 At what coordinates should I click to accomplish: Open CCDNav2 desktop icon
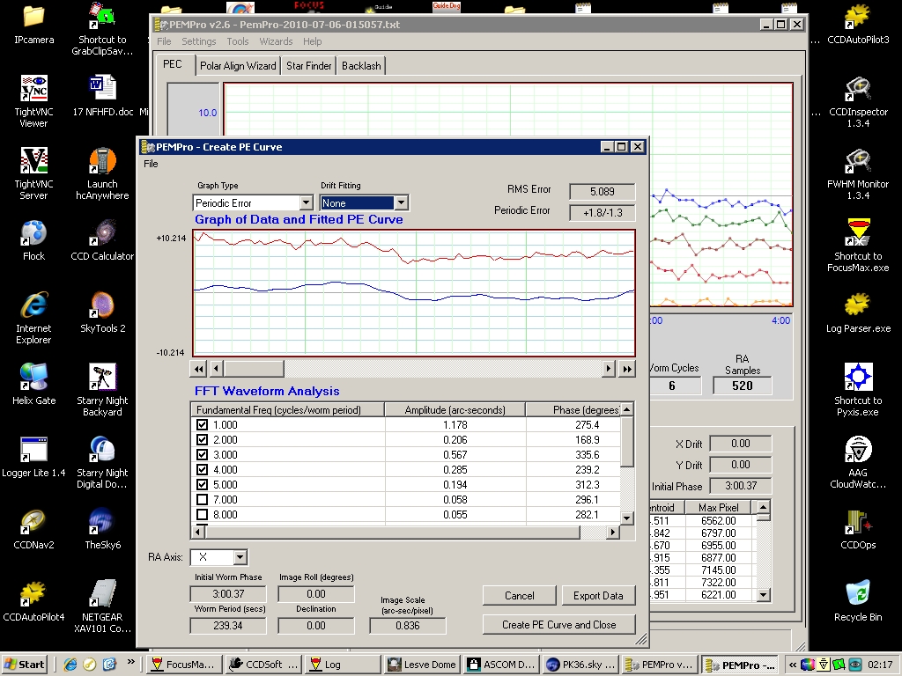(33, 528)
